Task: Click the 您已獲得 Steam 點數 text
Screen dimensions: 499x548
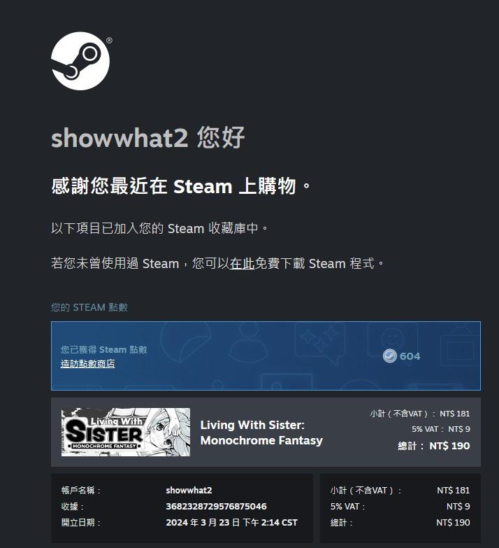Action: [103, 349]
